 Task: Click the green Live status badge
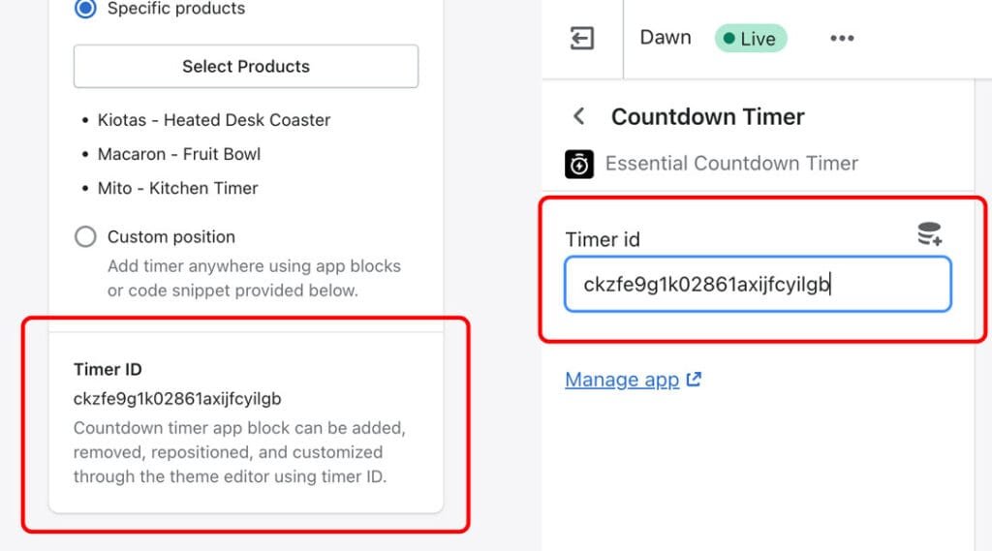751,39
